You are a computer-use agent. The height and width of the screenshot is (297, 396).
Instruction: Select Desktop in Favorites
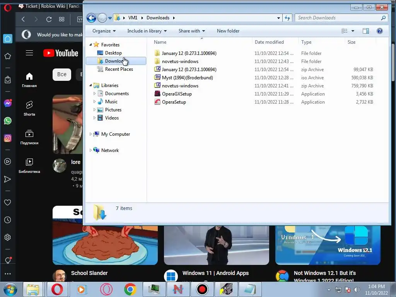click(x=113, y=53)
